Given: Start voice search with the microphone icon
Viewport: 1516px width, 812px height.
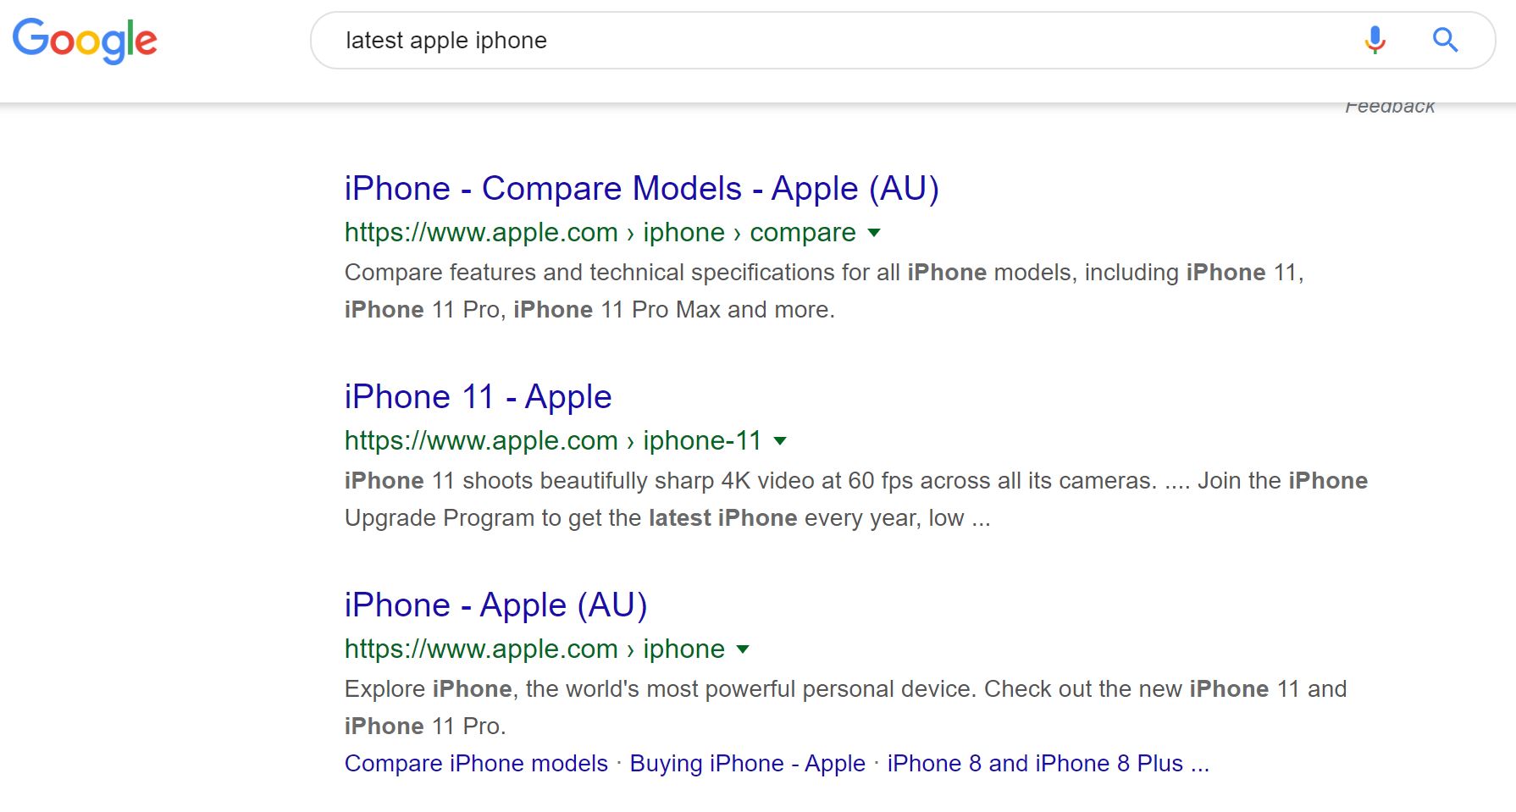Looking at the screenshot, I should point(1375,40).
